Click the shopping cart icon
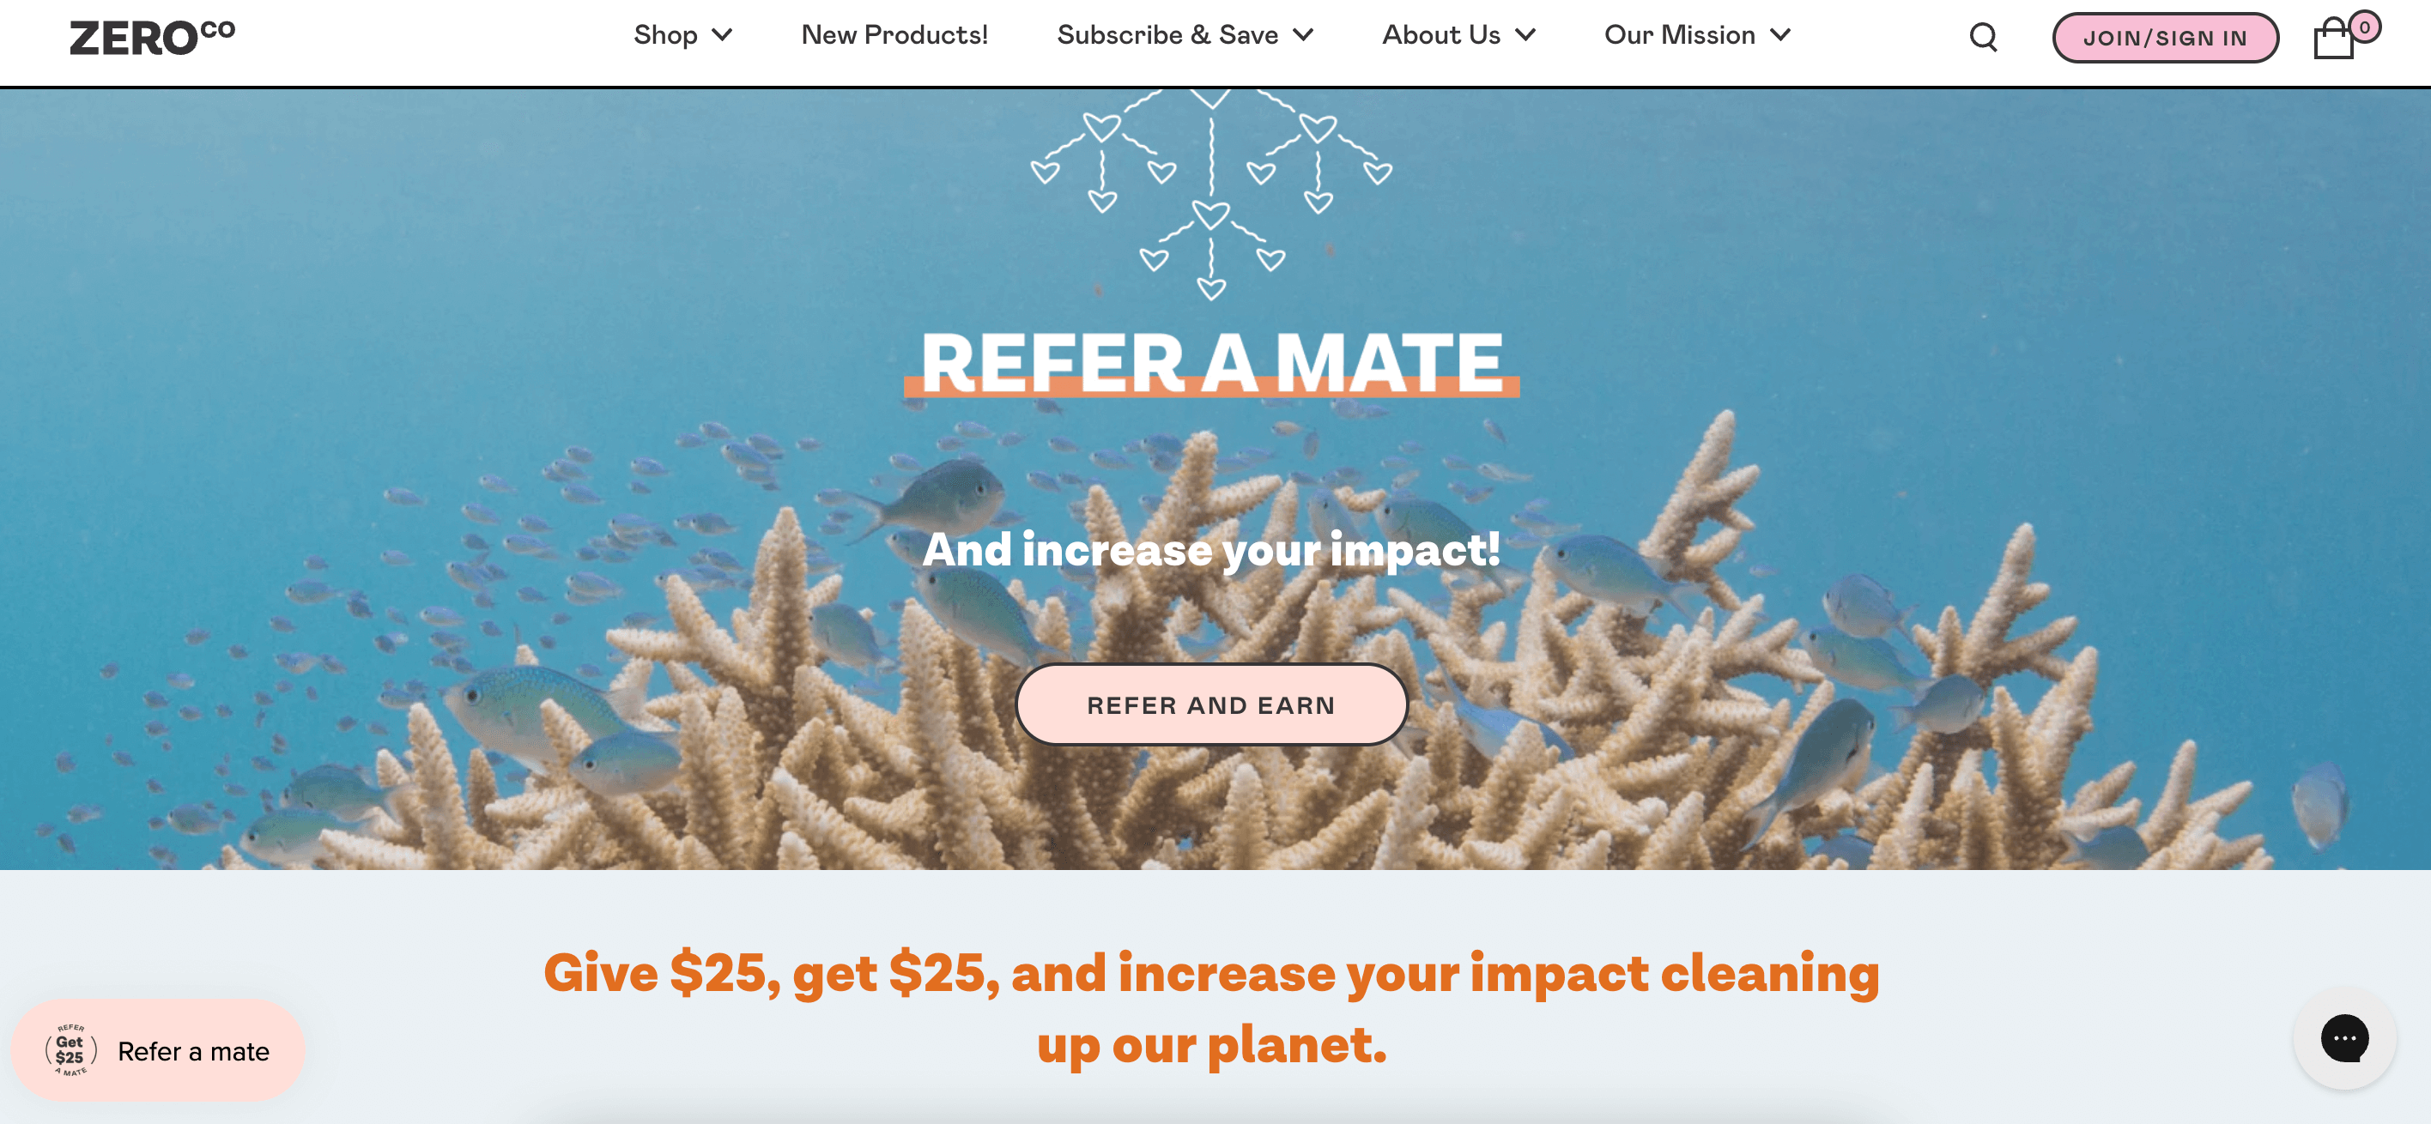2431x1124 pixels. pyautogui.click(x=2339, y=42)
